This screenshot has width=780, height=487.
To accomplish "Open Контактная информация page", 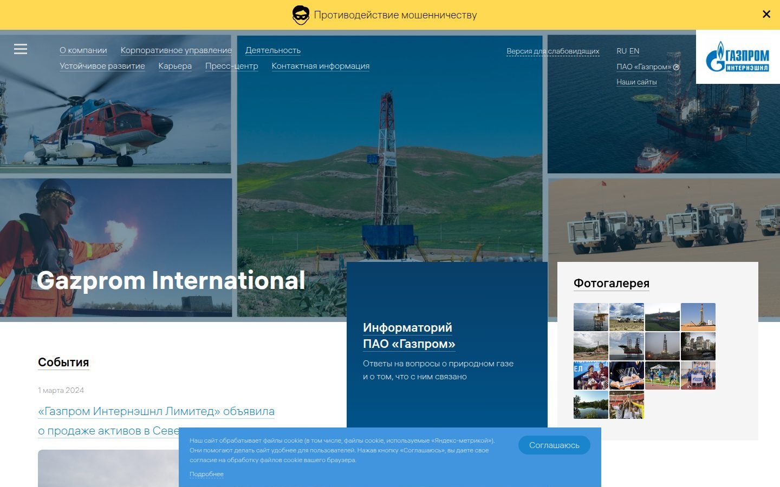I will (x=321, y=66).
